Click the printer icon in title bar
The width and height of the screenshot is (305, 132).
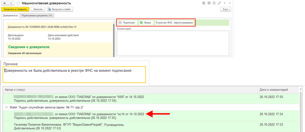pyautogui.click(x=209, y=3)
